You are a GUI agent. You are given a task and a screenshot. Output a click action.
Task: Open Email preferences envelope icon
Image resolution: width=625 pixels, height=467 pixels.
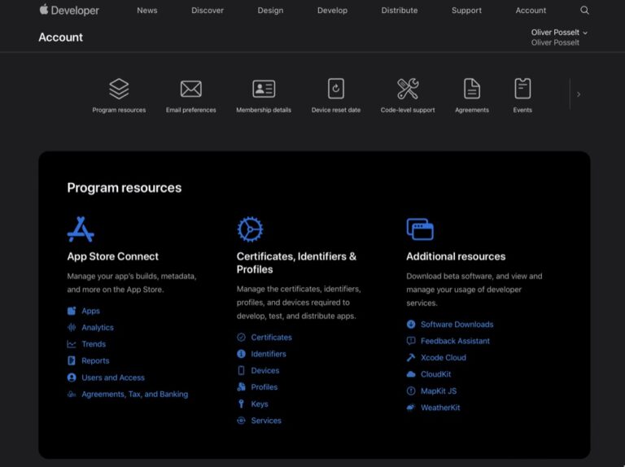(x=190, y=89)
